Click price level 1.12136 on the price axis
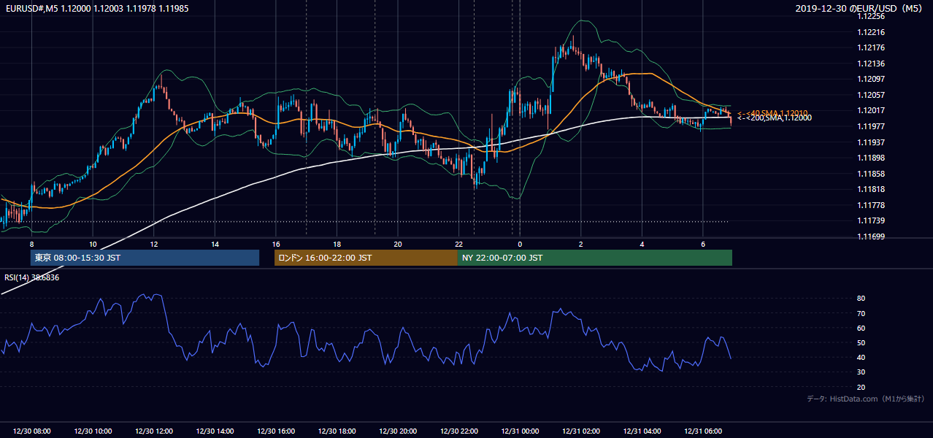The image size is (933, 438). pyautogui.click(x=870, y=64)
